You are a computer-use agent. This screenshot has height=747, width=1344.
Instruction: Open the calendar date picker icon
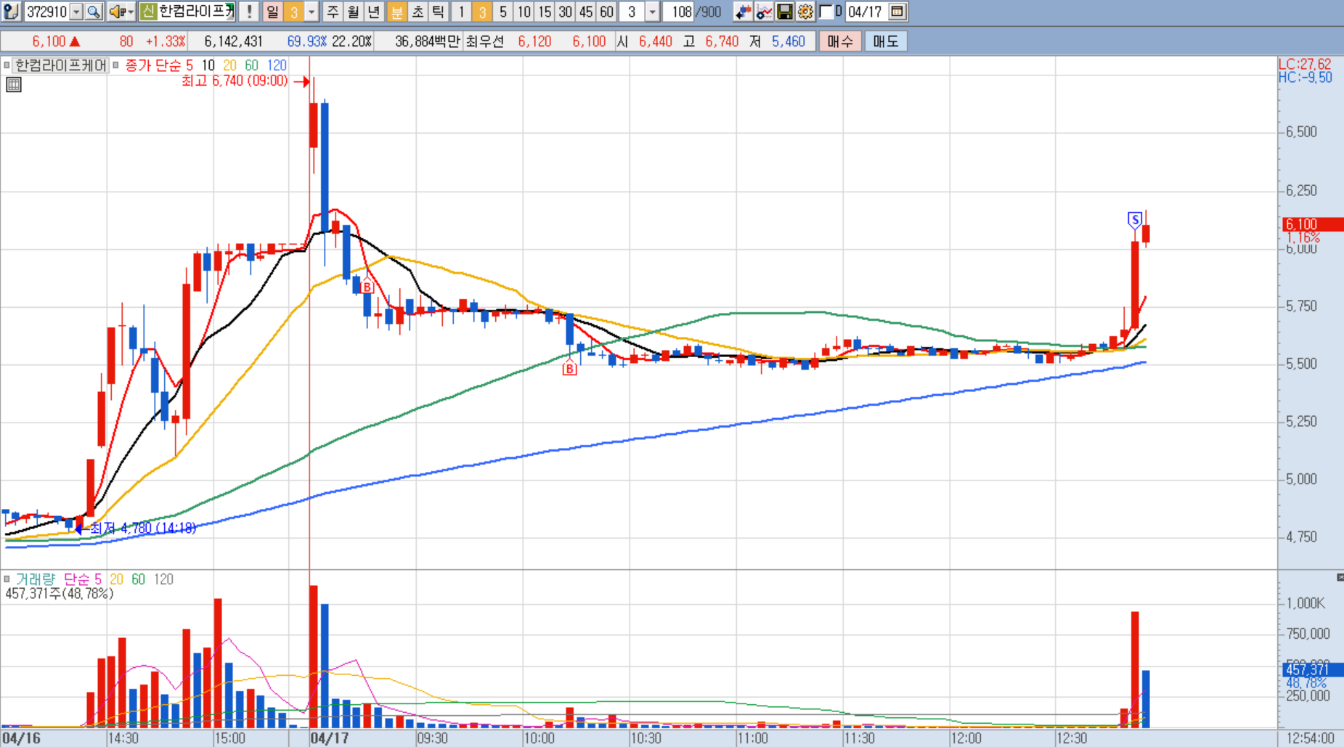[x=897, y=12]
